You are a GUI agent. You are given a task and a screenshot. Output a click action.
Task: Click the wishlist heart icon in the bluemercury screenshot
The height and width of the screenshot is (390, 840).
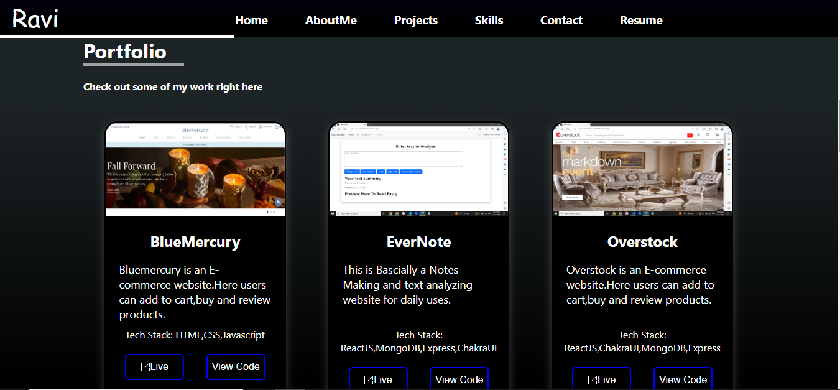[x=232, y=127]
